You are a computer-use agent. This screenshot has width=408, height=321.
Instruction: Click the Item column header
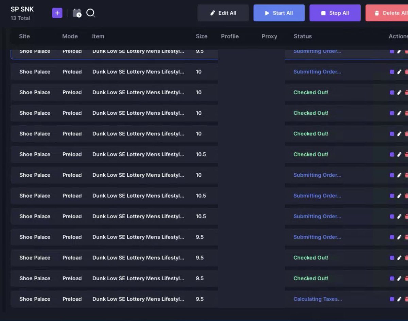[98, 36]
